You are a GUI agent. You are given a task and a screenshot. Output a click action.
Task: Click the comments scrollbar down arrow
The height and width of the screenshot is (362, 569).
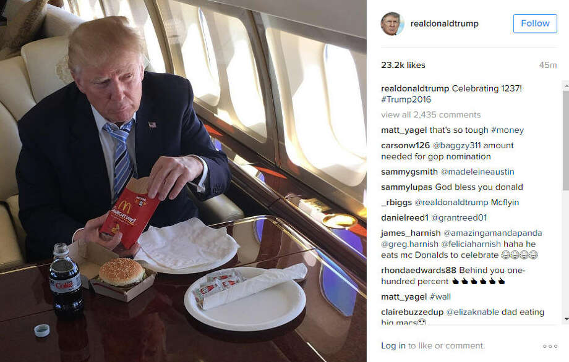[x=566, y=319]
